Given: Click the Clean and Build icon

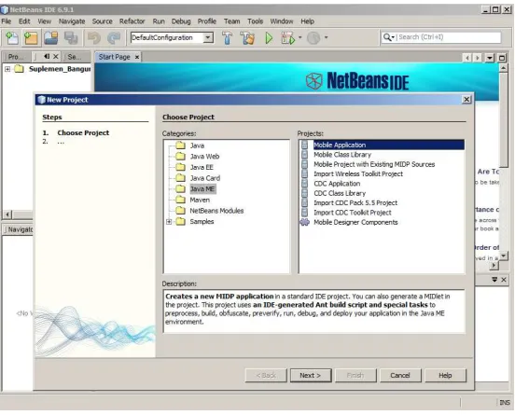Looking at the screenshot, I should (247, 37).
